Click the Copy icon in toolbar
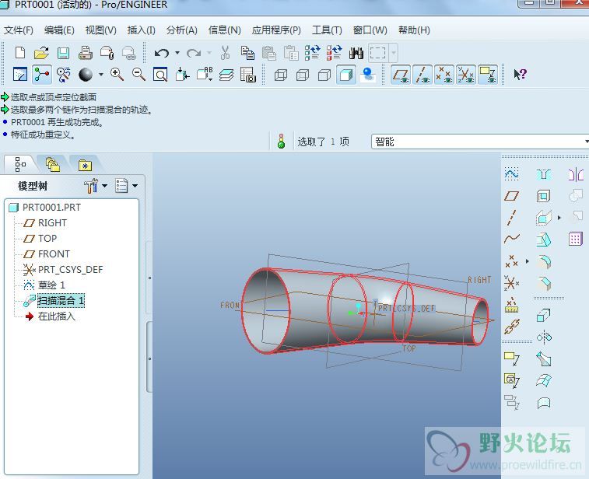The width and height of the screenshot is (589, 479). [x=247, y=53]
